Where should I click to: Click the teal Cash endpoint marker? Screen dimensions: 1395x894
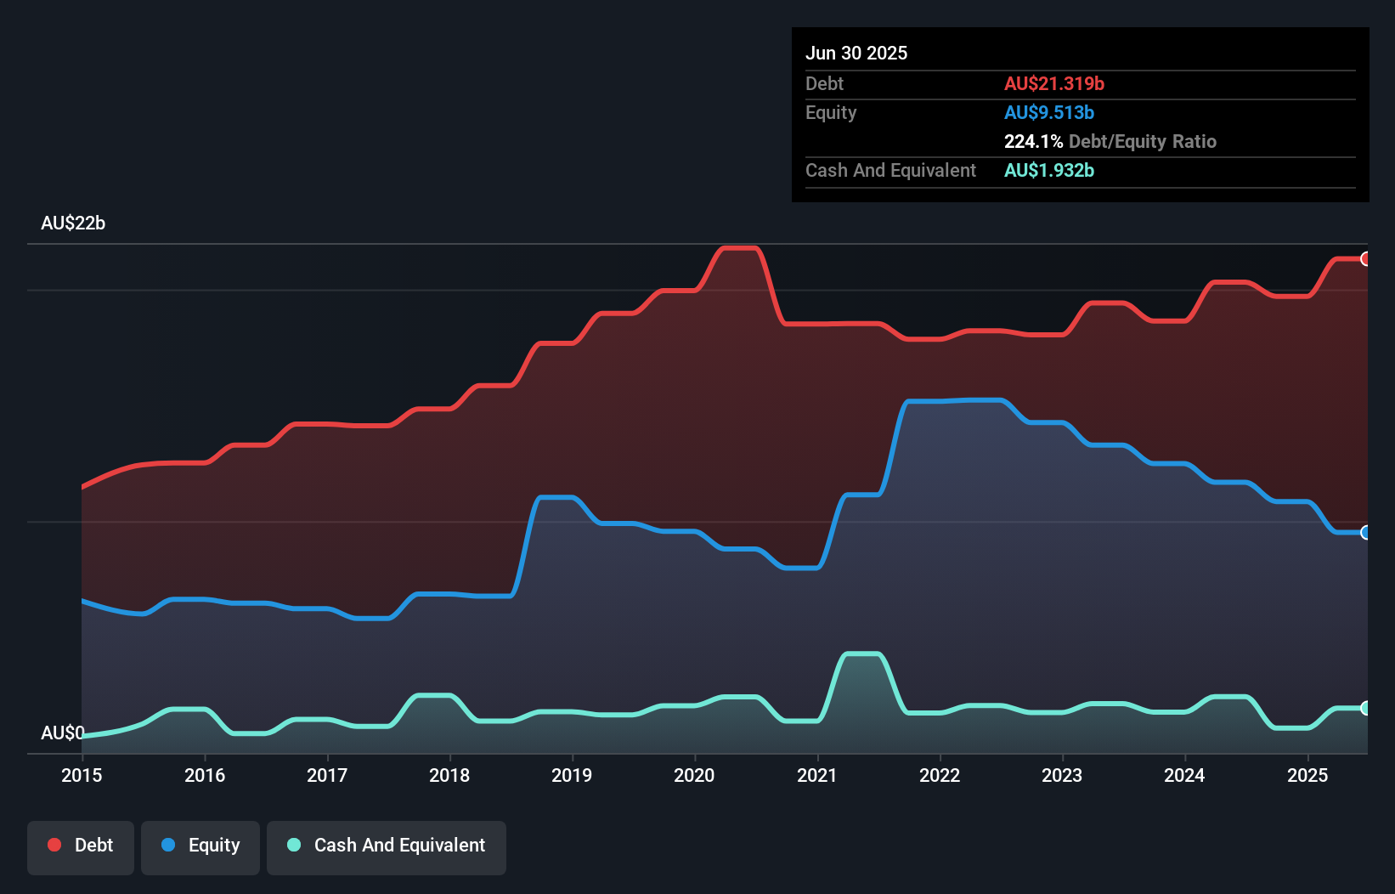(x=1365, y=708)
